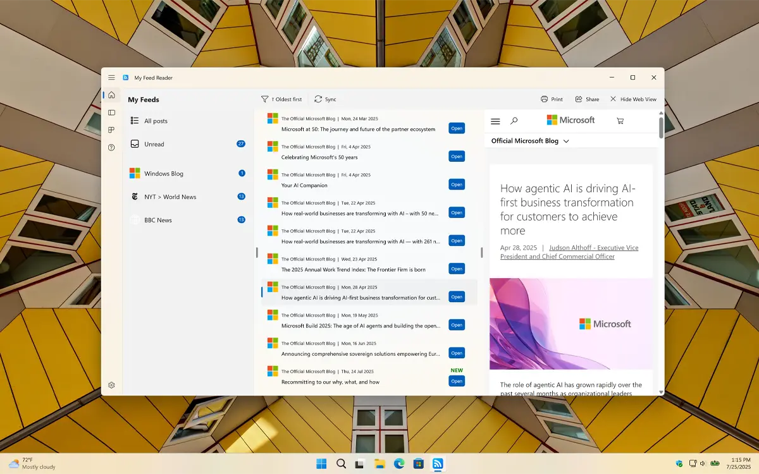Image resolution: width=759 pixels, height=474 pixels.
Task: Open NYT > World News feed
Action: tap(188, 197)
